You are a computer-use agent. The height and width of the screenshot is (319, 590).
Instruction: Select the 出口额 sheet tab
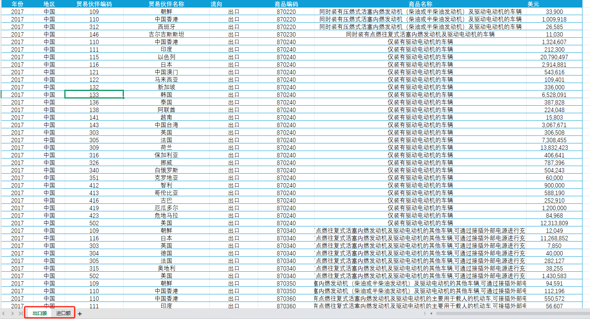click(40, 313)
